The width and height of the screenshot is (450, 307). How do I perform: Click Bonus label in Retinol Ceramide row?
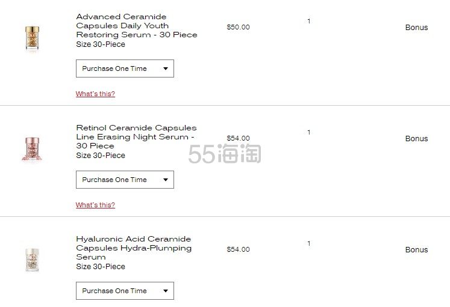[x=416, y=139]
